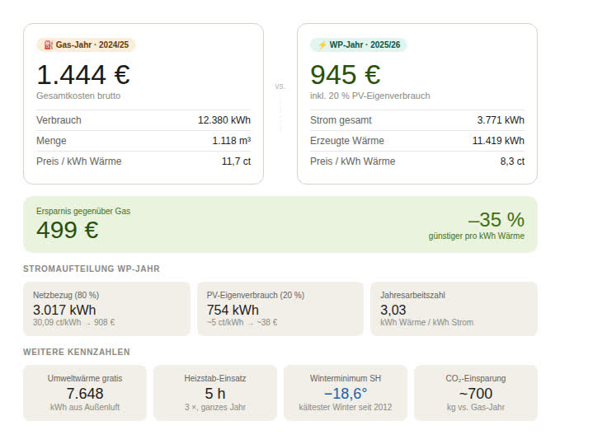Click the CO₂-Einsparung tile label
This screenshot has width=607, height=444.
[475, 378]
